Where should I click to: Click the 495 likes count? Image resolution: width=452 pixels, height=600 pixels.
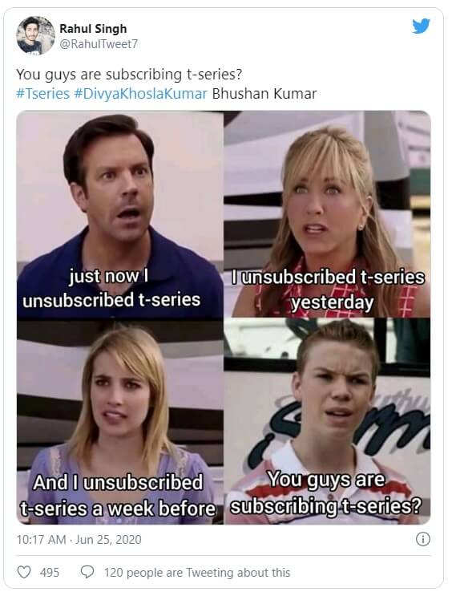50,573
